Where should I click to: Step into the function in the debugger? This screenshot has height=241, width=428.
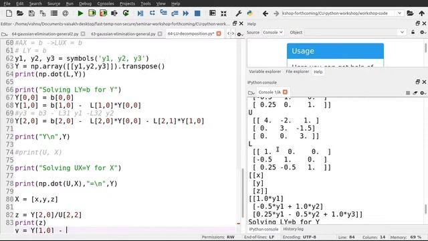(x=163, y=13)
